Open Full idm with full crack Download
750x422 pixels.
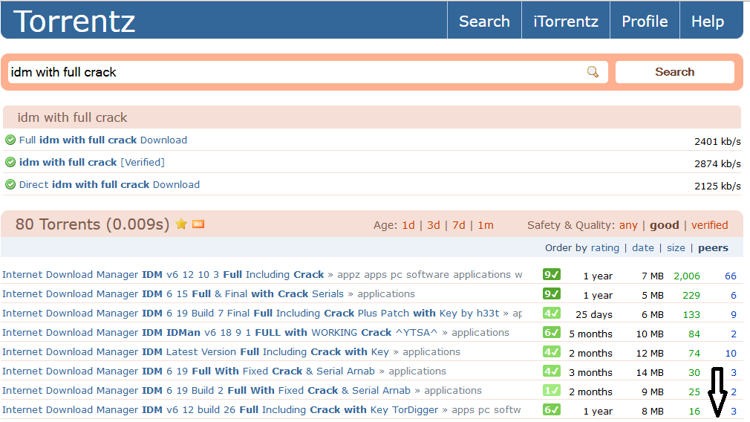(x=102, y=140)
